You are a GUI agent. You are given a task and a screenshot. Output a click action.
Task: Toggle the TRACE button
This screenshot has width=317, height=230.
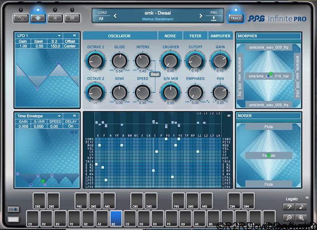(x=236, y=18)
